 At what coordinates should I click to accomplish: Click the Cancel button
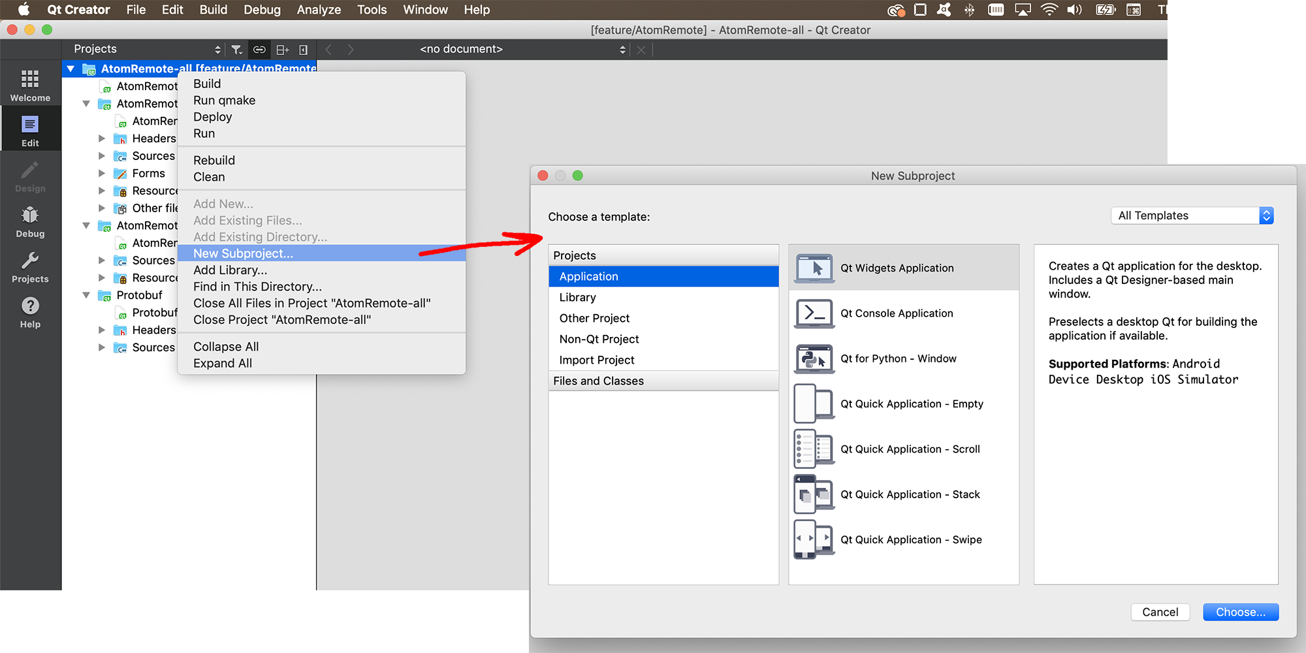[1160, 612]
